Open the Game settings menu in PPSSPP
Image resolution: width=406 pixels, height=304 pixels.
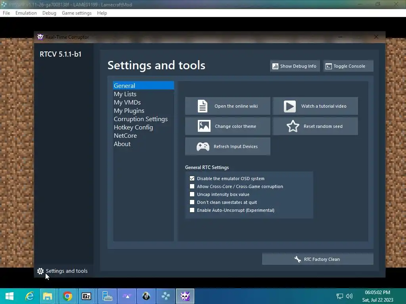[77, 13]
